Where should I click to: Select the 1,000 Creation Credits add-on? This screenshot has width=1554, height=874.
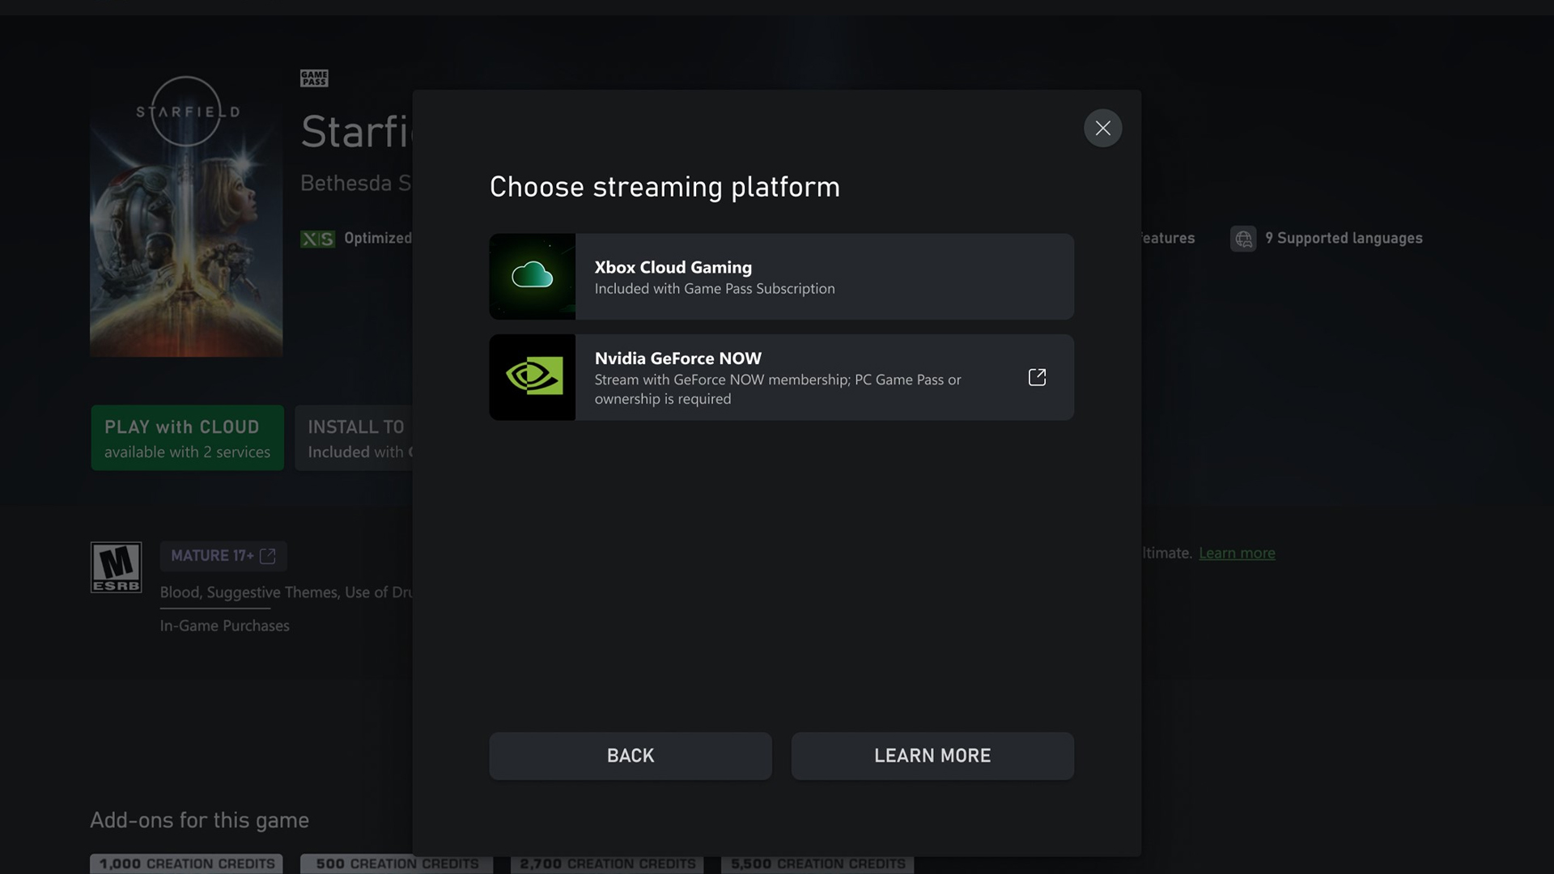pos(186,863)
